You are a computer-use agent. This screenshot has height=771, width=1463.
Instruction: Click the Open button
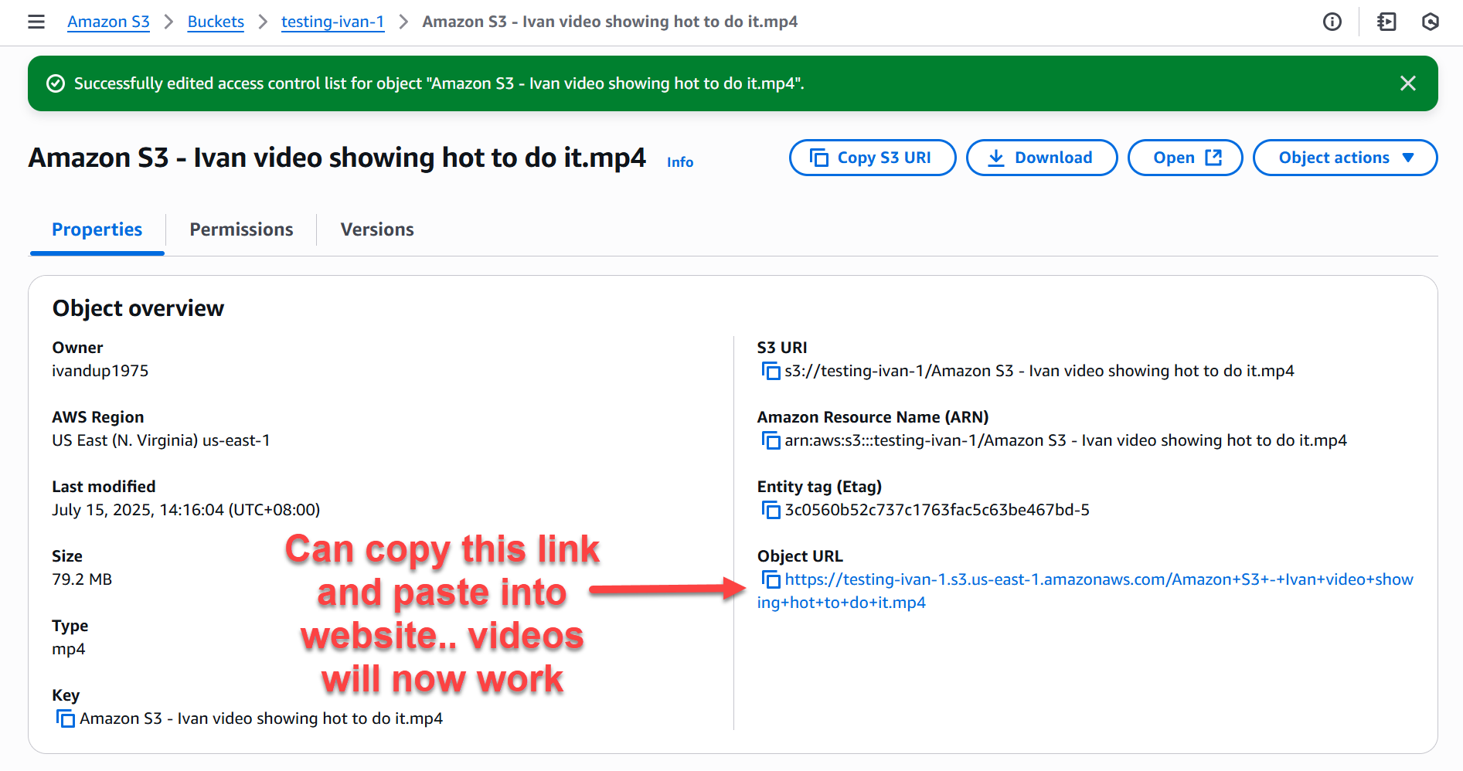pos(1185,158)
